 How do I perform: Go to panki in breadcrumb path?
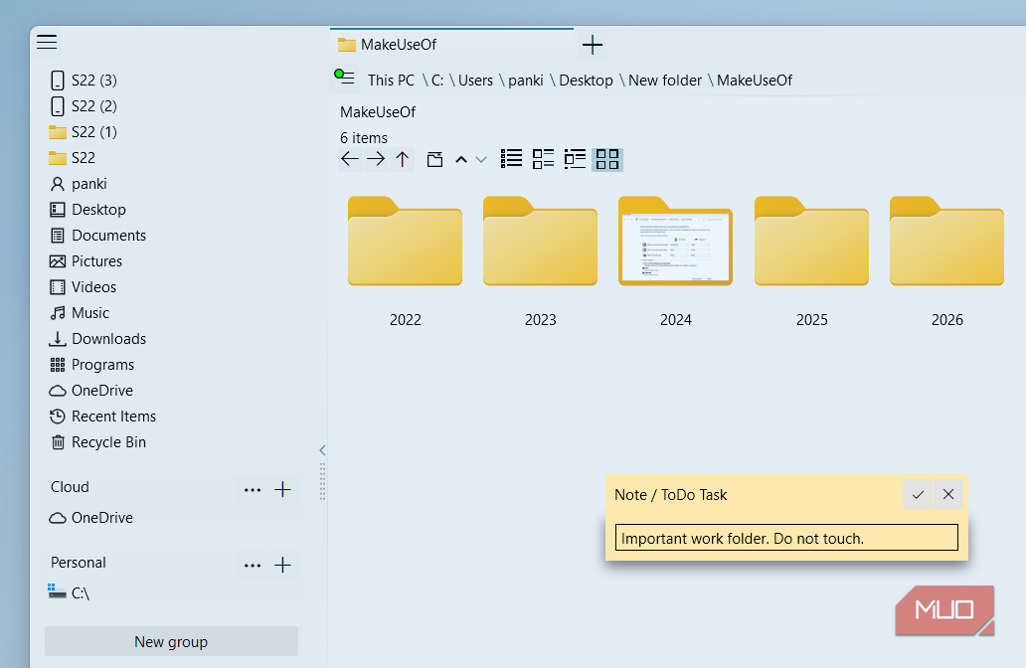526,81
